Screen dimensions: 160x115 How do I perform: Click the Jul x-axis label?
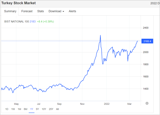click(39, 104)
